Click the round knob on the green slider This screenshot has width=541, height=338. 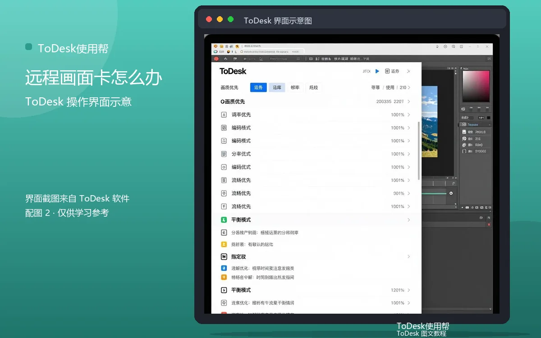pos(451,193)
